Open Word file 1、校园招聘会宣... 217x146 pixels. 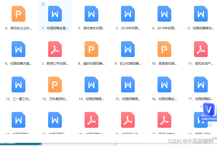pos(55,14)
